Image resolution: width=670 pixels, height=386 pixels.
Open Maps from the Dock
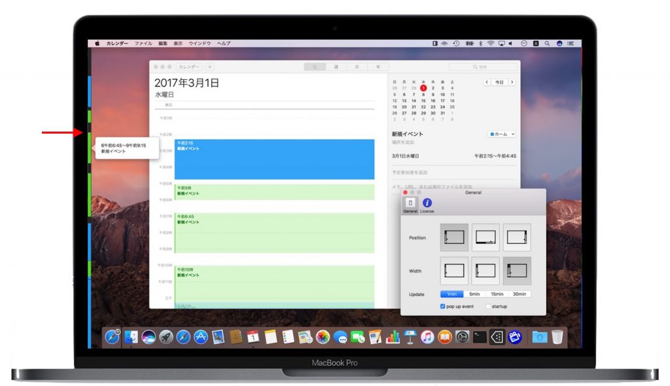tap(306, 338)
